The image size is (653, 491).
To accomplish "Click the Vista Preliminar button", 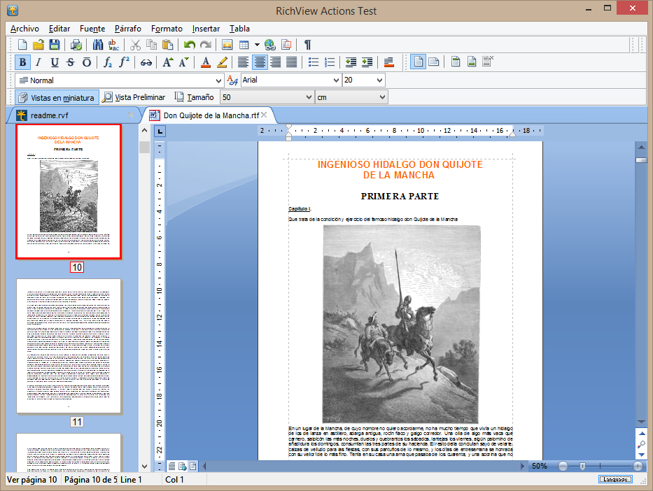I will (x=134, y=97).
